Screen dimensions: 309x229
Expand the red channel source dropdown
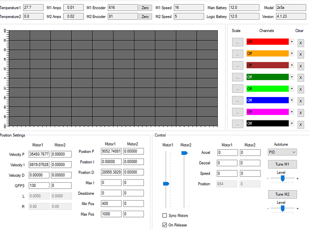point(292,42)
